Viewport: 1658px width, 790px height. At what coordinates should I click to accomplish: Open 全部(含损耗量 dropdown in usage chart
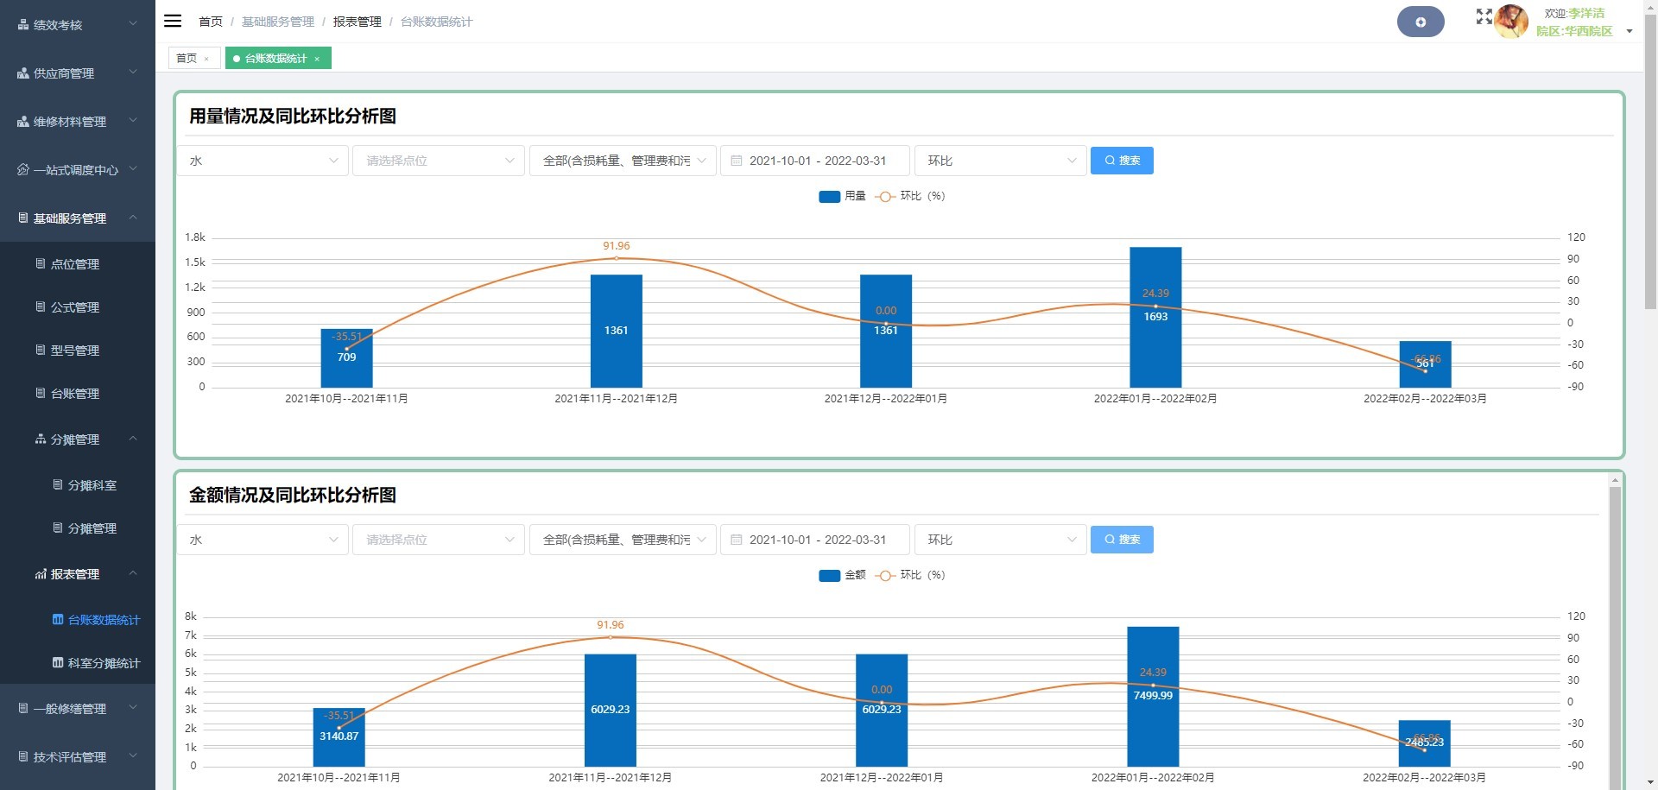[623, 161]
